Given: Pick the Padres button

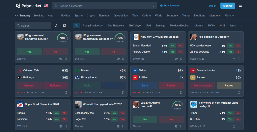Looking at the screenshot, I should point(229,86).
